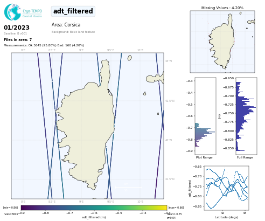Click the Files in area: 7 text
Screen dimensions: 265x221
18,40
